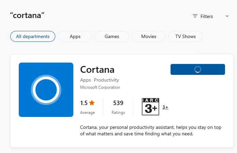This screenshot has height=153, width=237.
Task: Expand the Filters chevron arrow
Action: pyautogui.click(x=227, y=16)
